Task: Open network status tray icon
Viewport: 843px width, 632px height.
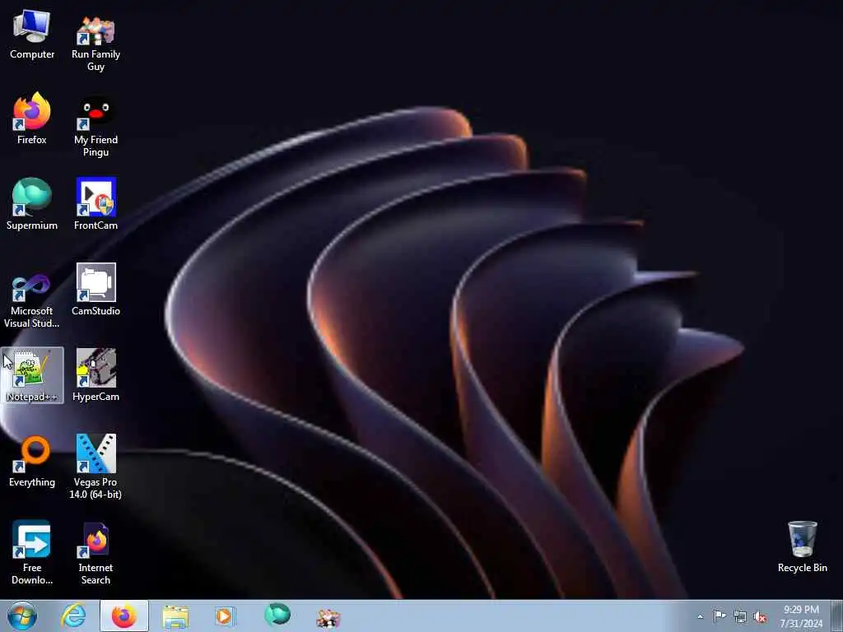Action: coord(740,617)
